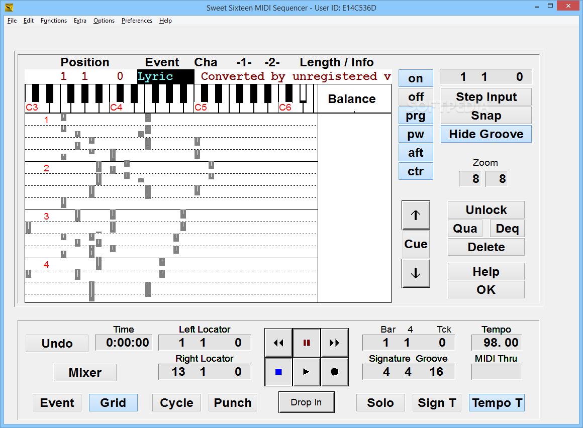The width and height of the screenshot is (583, 428).
Task: Toggle the Tempo T button
Action: [x=497, y=403]
